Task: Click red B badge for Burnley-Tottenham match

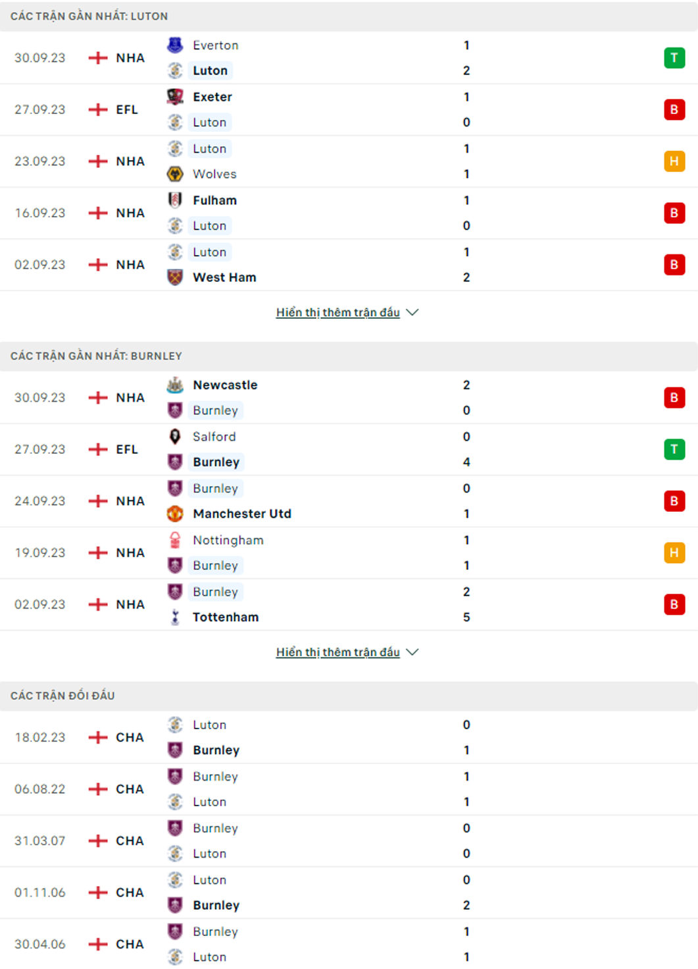Action: [x=674, y=605]
